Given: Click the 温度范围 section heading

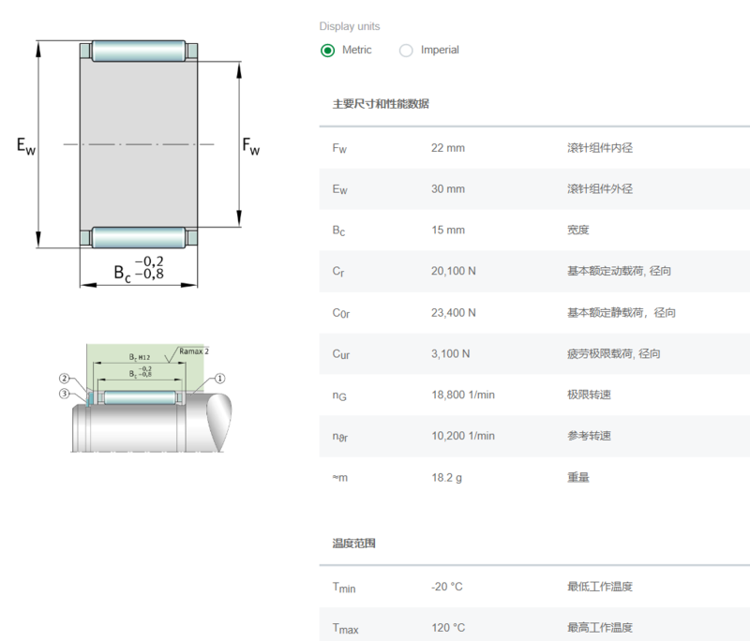Looking at the screenshot, I should 353,544.
